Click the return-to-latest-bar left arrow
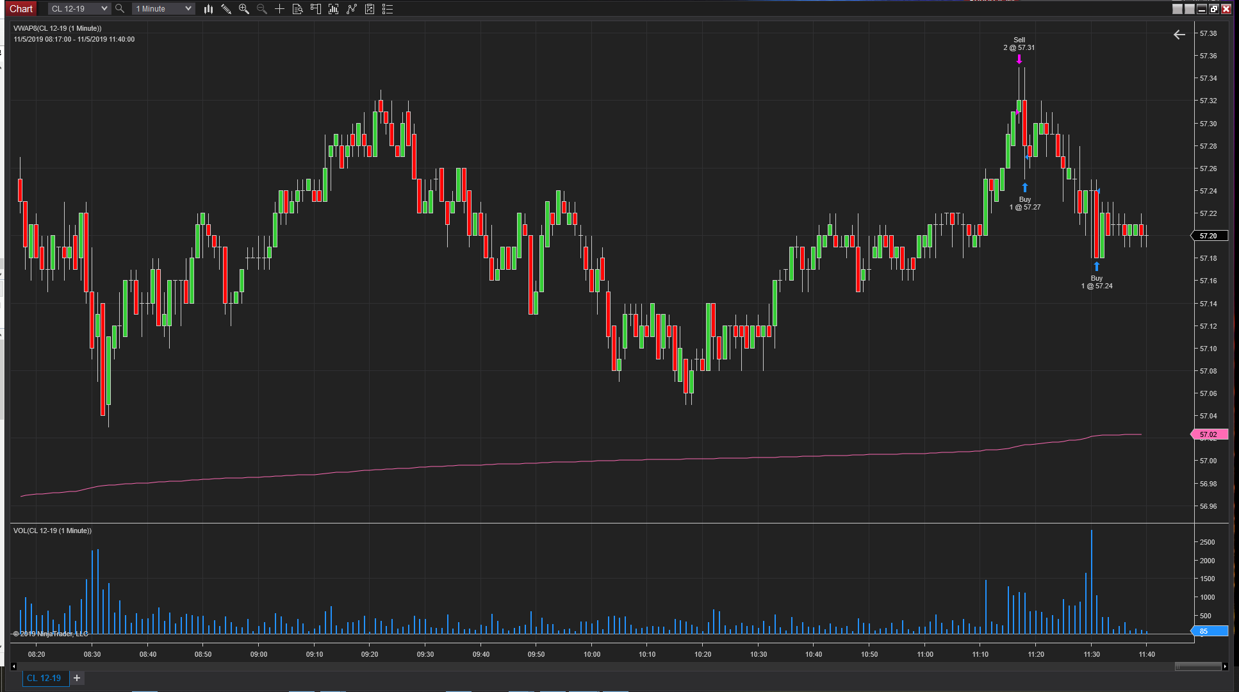The height and width of the screenshot is (692, 1239). click(1179, 35)
